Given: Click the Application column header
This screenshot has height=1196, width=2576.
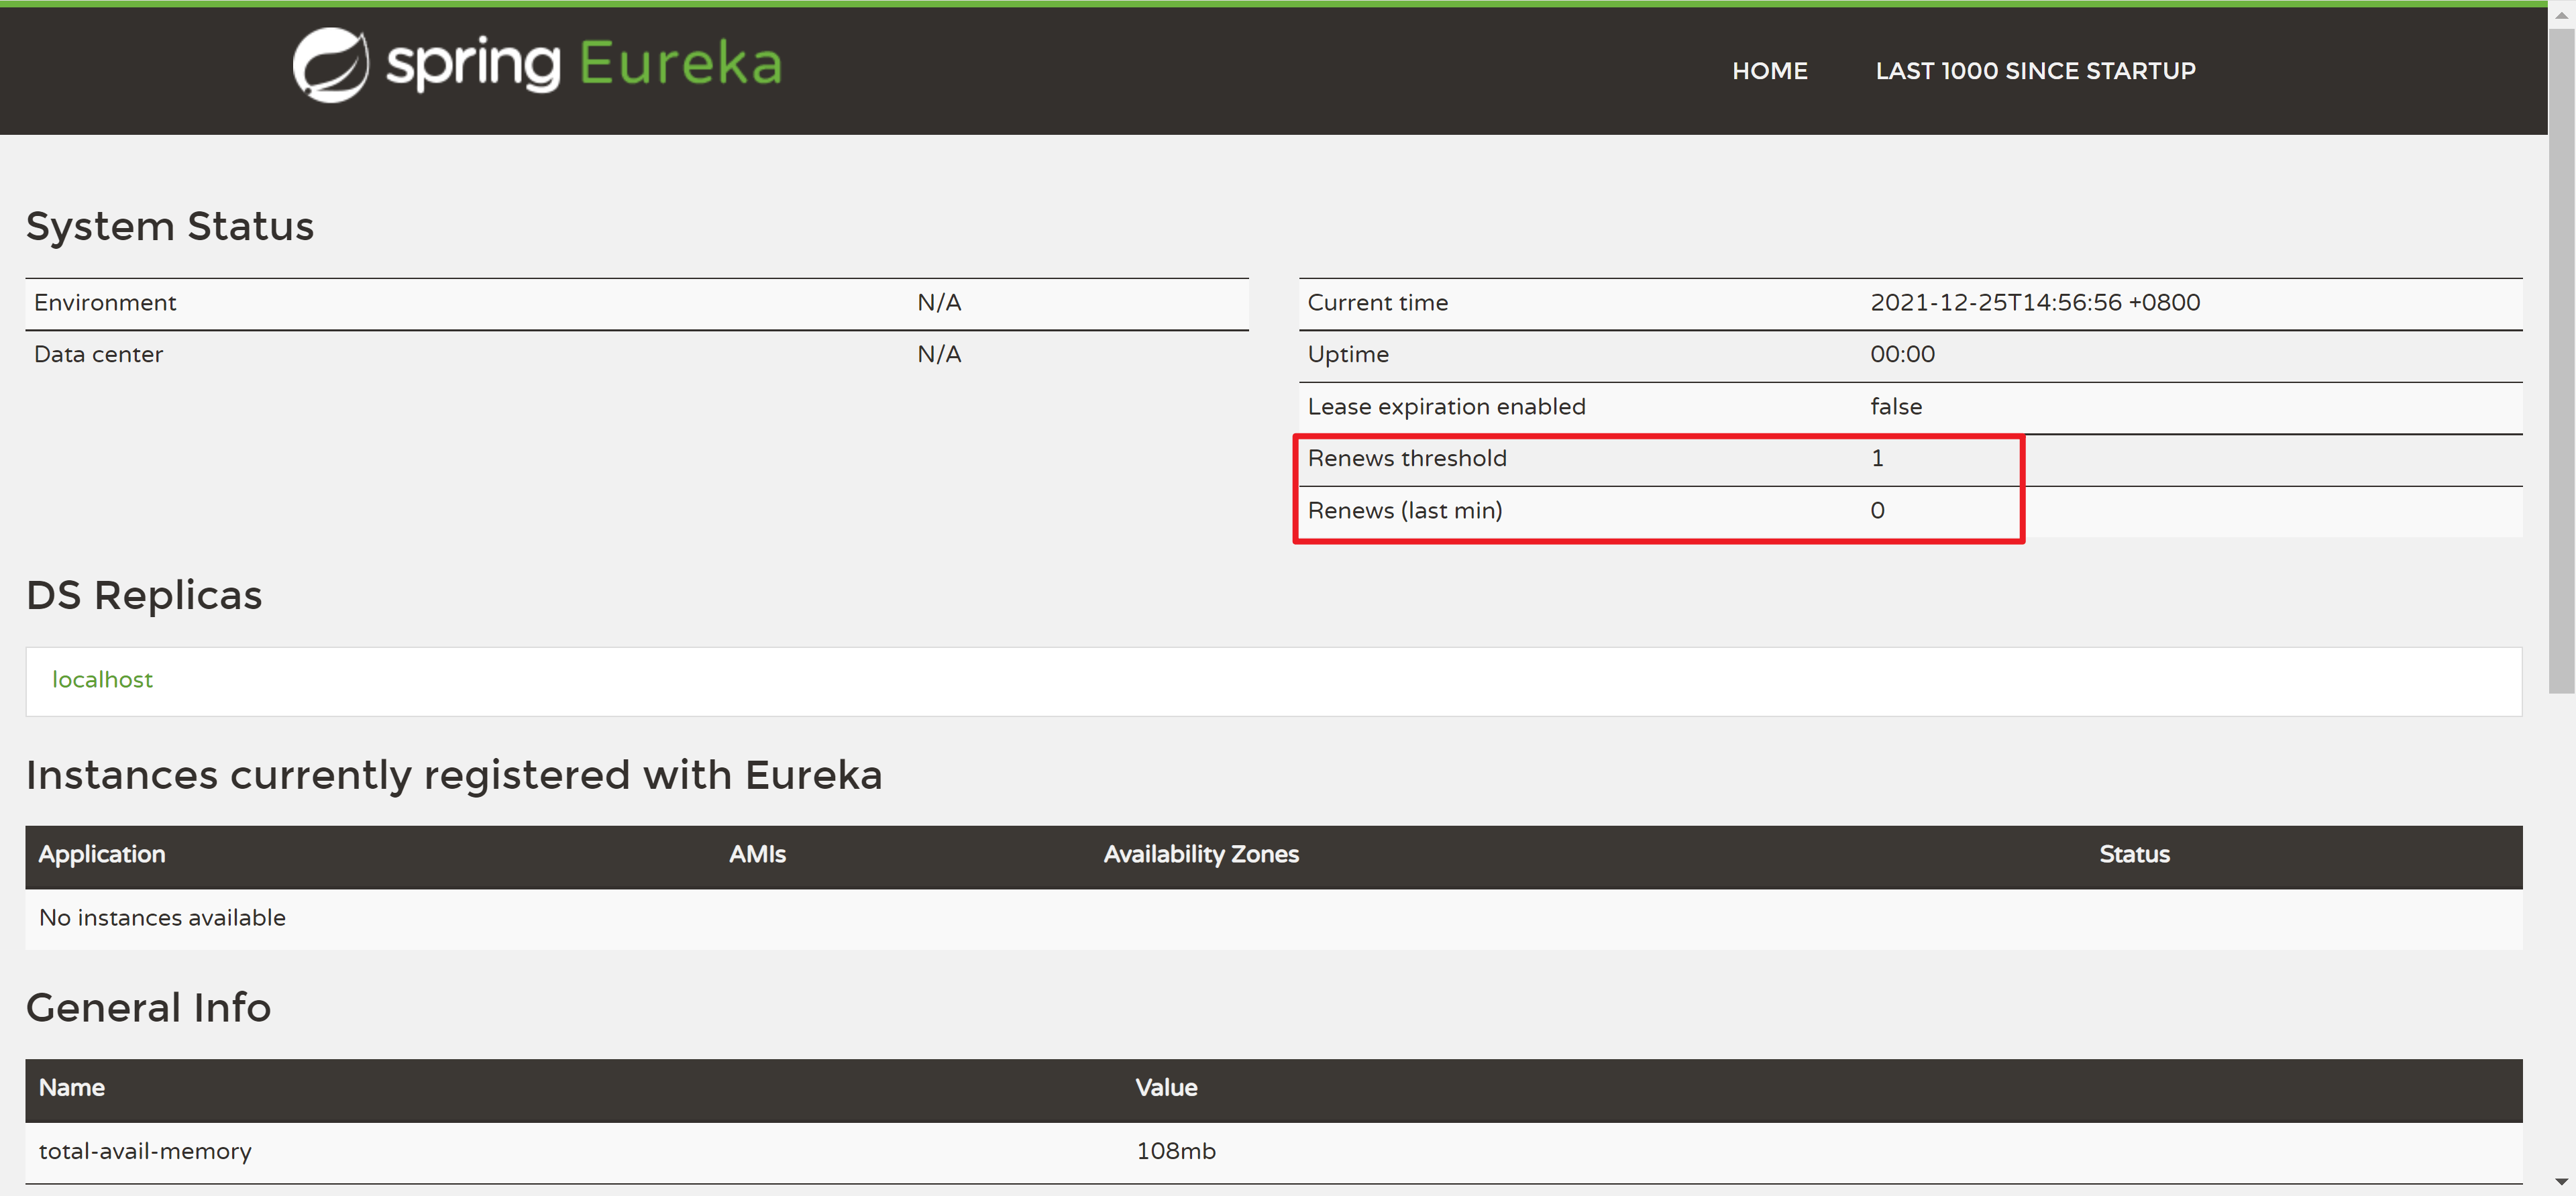Looking at the screenshot, I should [x=102, y=855].
